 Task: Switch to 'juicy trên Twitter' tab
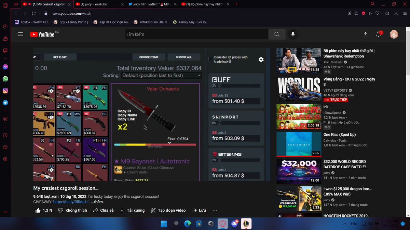pyautogui.click(x=152, y=4)
